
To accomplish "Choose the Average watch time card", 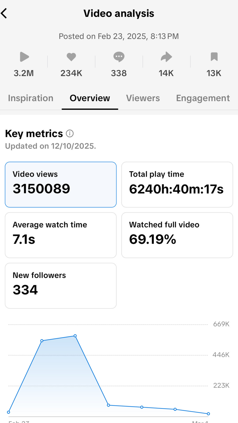I will [x=61, y=235].
